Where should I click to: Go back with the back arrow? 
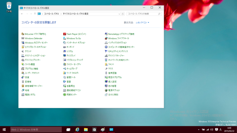22,14
